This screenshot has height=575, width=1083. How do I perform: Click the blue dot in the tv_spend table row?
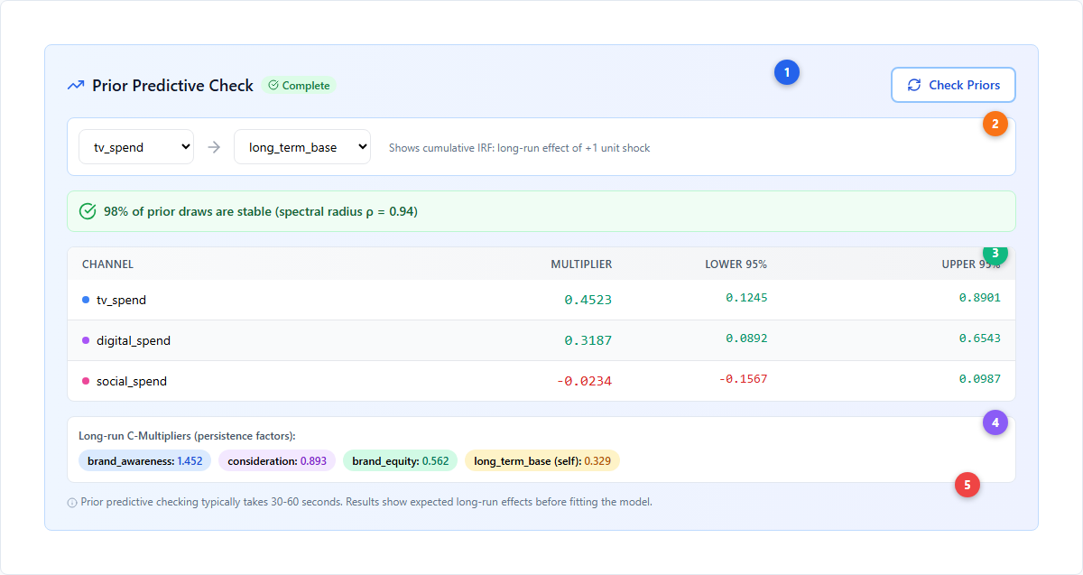point(86,300)
